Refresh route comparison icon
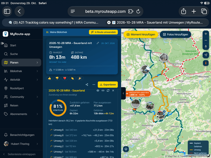This screenshot has height=158, width=211. click(108, 91)
